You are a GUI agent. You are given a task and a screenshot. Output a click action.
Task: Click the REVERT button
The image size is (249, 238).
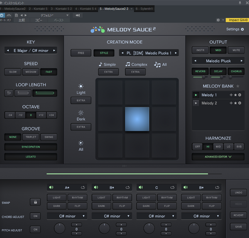coord(238,215)
